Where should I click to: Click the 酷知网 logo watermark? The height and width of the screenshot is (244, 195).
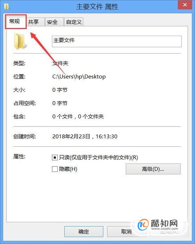[x=158, y=225]
